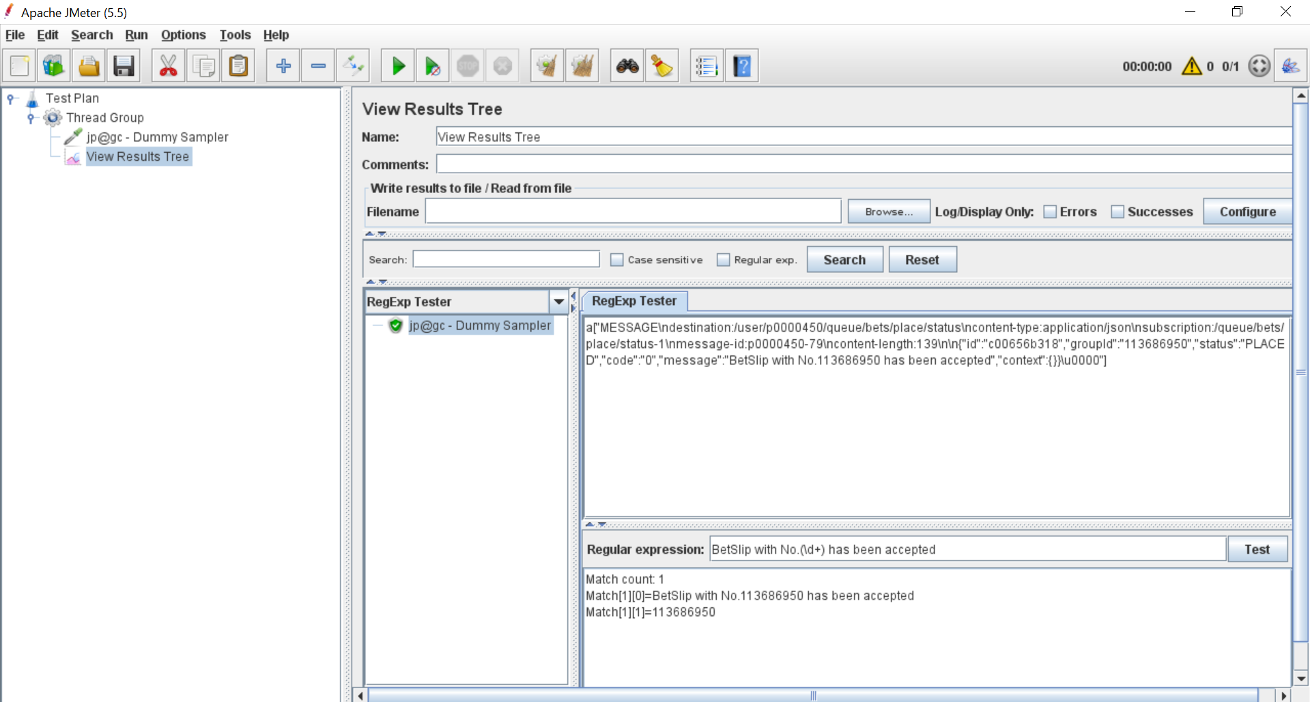This screenshot has width=1310, height=702.
Task: Collapse all nodes with minus icon
Action: click(318, 66)
